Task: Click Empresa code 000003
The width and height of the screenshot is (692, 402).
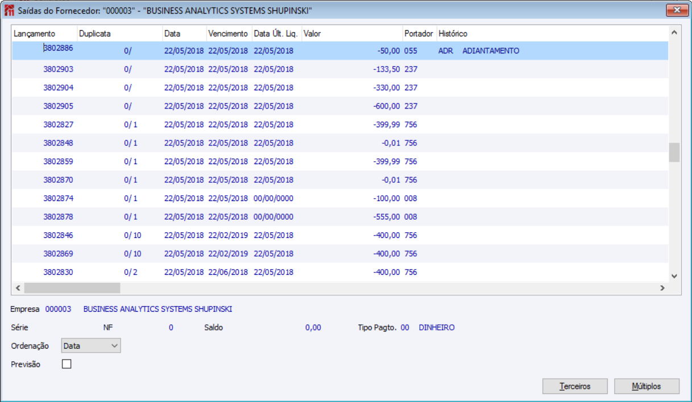Action: point(58,309)
